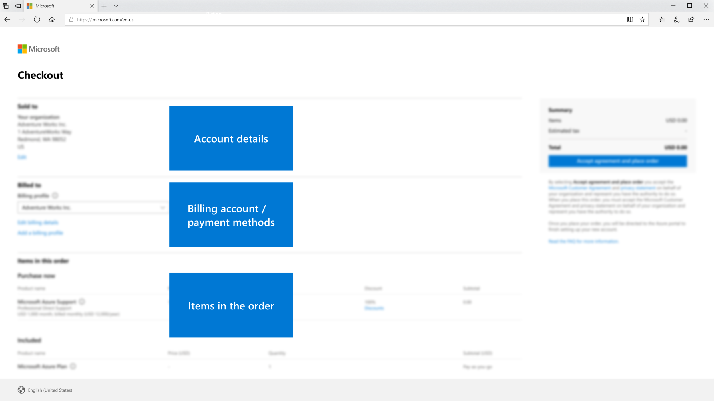
Task: Open a new tab with the plus button
Action: pyautogui.click(x=104, y=6)
